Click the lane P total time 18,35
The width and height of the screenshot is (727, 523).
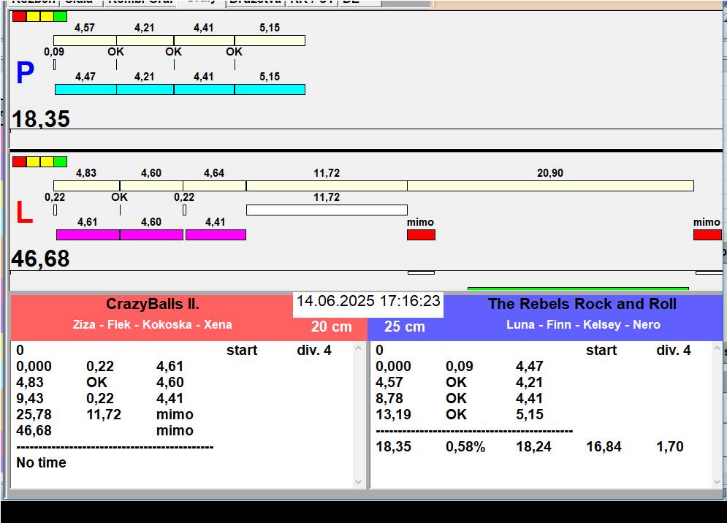(41, 119)
